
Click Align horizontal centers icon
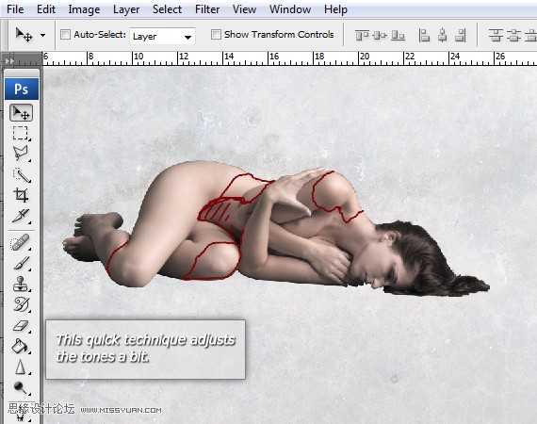[x=443, y=35]
